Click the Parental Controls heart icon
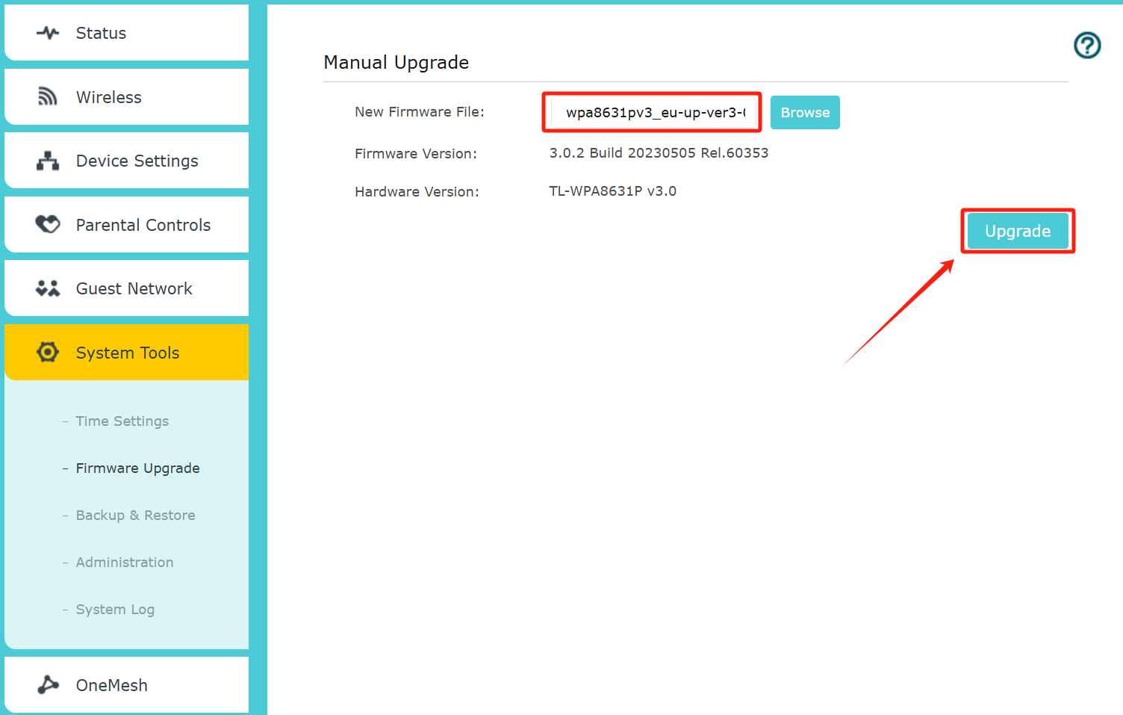This screenshot has height=715, width=1123. click(x=48, y=224)
